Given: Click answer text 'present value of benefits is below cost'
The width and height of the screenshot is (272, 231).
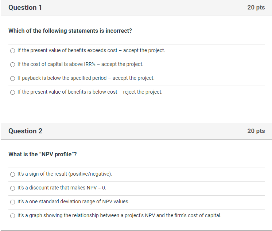Looking at the screenshot, I should pyautogui.click(x=90, y=92).
